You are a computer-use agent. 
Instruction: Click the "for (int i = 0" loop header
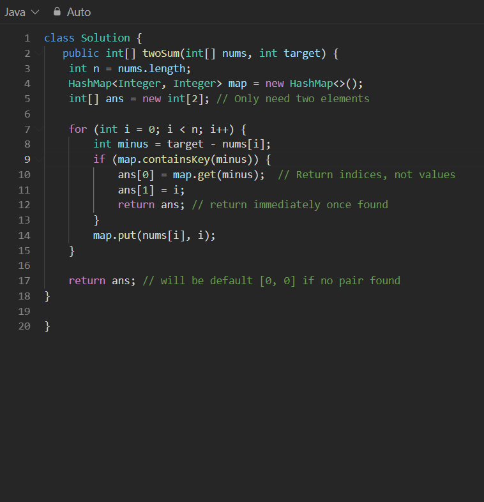pyautogui.click(x=158, y=129)
